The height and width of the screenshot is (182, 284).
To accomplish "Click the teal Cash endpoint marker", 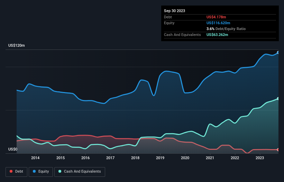I will (278, 99).
